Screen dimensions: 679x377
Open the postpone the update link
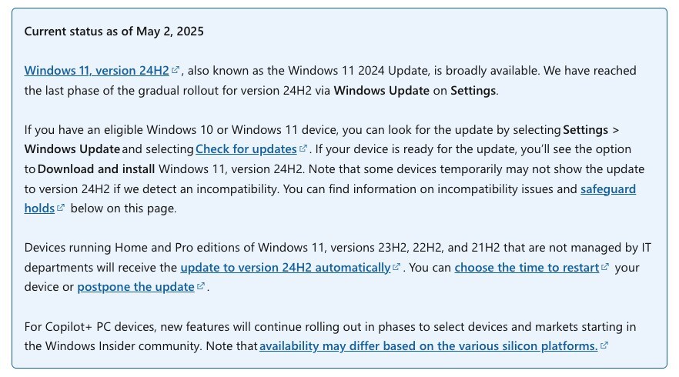[135, 287]
